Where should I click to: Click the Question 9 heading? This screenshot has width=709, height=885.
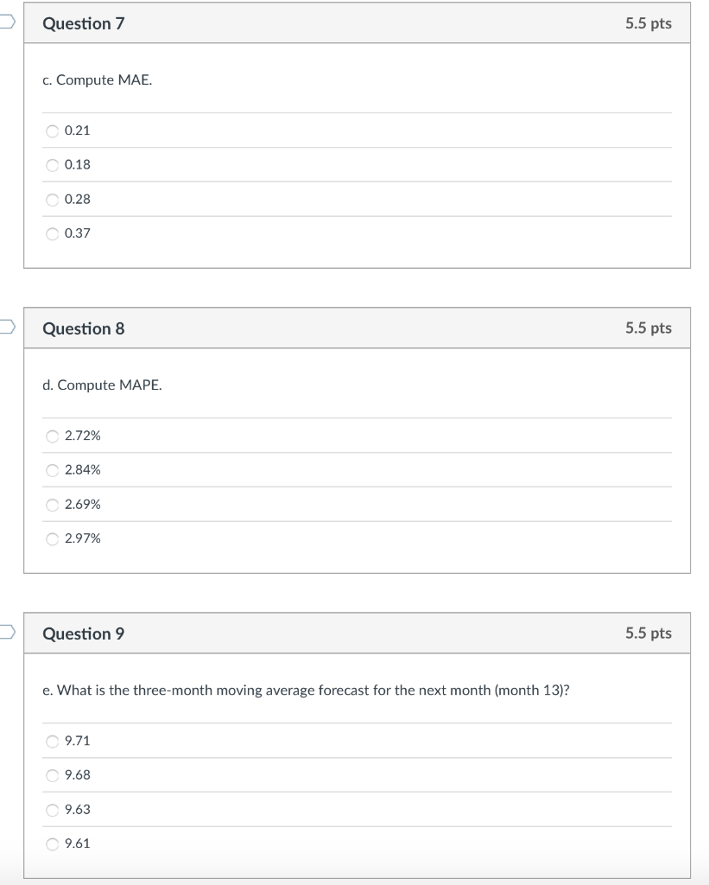[x=83, y=633]
